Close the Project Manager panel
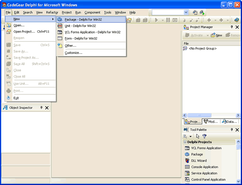Image resolution: width=242 pixels, height=185 pixels. (x=237, y=27)
